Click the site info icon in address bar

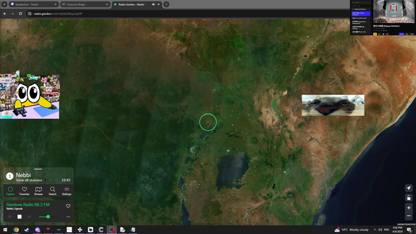[30, 14]
